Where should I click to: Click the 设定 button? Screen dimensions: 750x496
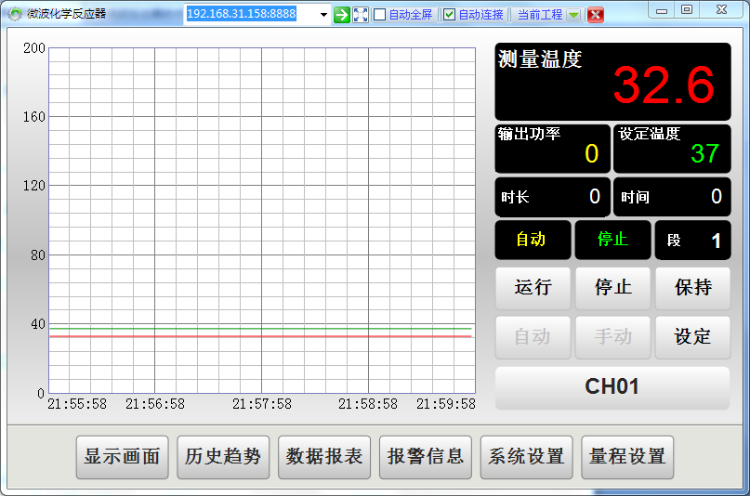[x=692, y=337]
